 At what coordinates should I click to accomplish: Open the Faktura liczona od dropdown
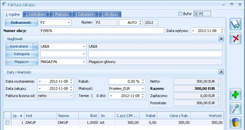(x=71, y=96)
